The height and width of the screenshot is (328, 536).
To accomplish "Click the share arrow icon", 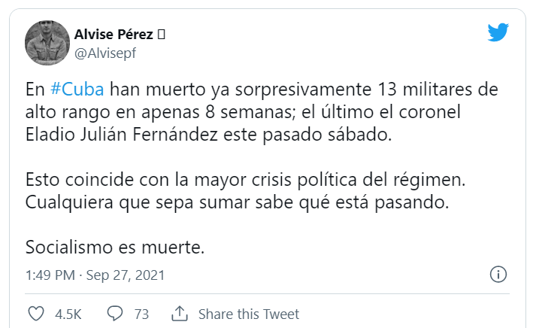I will pos(179,313).
